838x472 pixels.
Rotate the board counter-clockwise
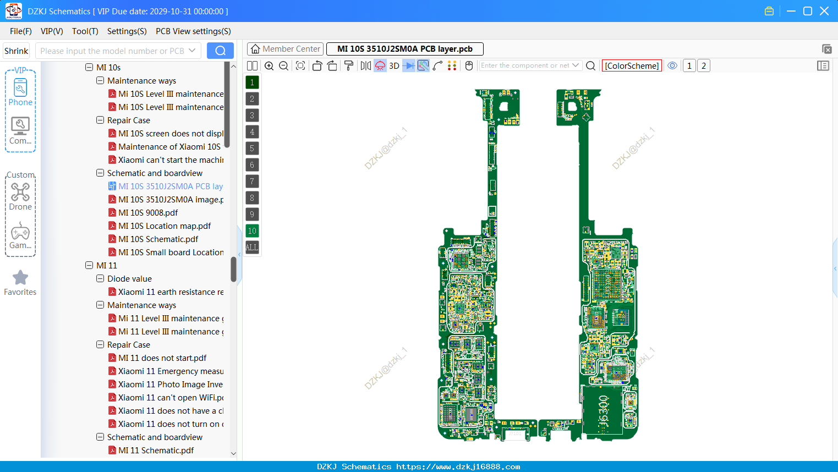coord(317,65)
